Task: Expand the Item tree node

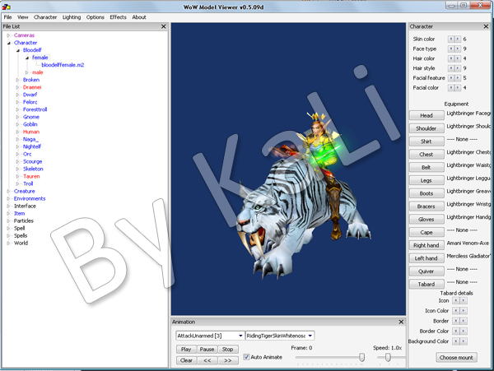Action: [8, 213]
